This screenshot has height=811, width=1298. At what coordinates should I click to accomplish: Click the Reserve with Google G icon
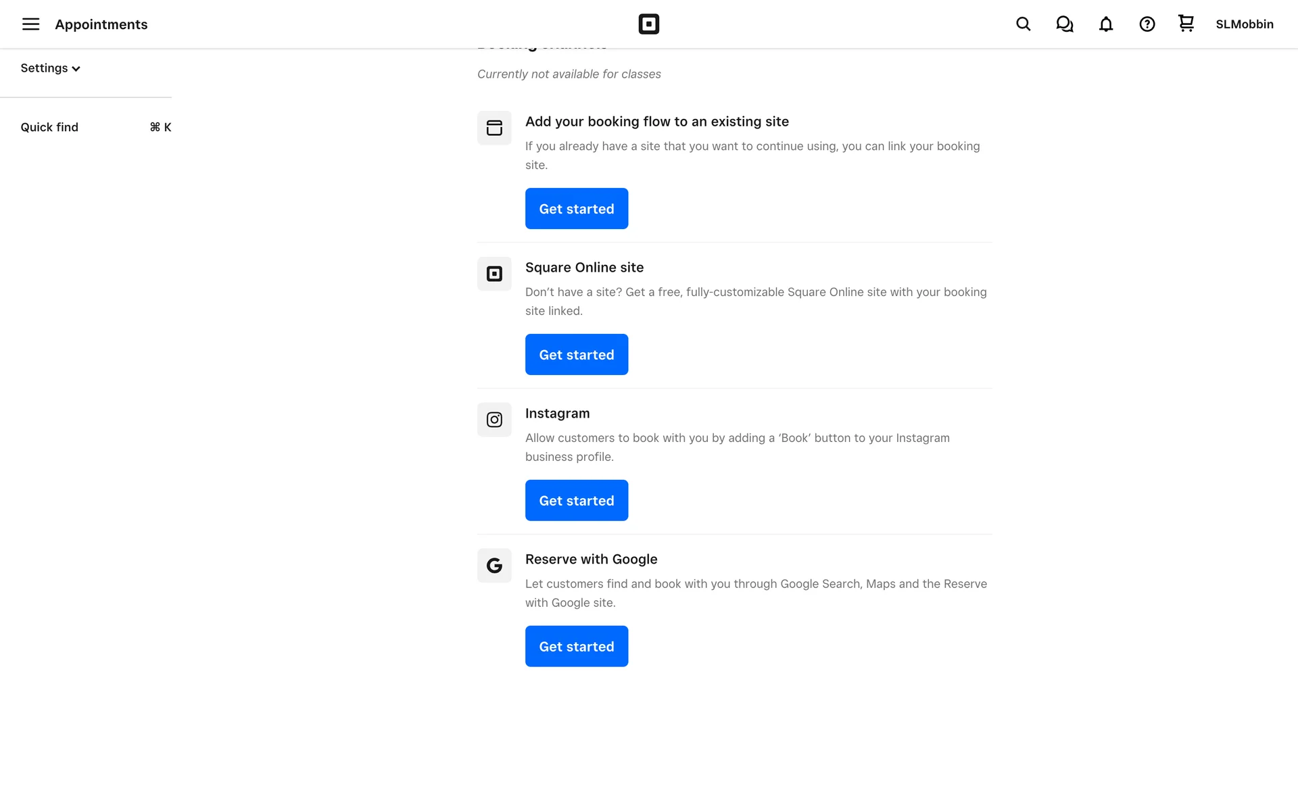(x=494, y=566)
